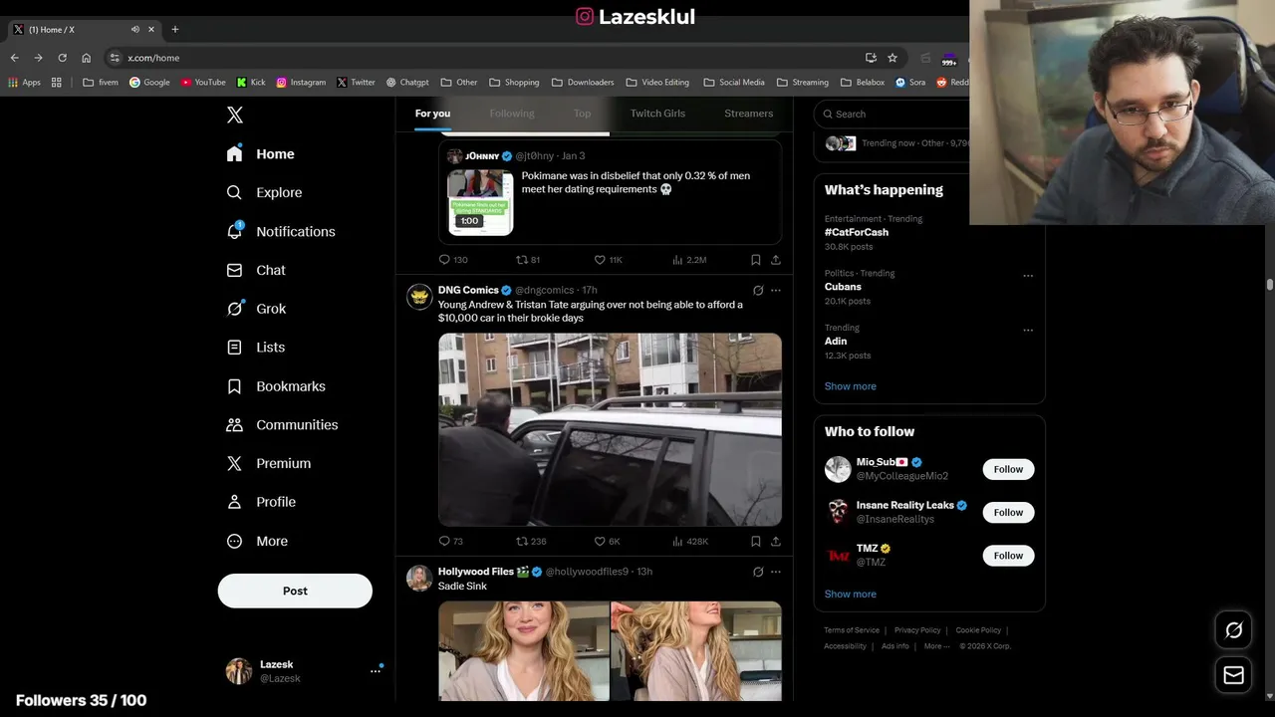
Task: Play the Pokimane video thumbnail
Action: tap(480, 202)
